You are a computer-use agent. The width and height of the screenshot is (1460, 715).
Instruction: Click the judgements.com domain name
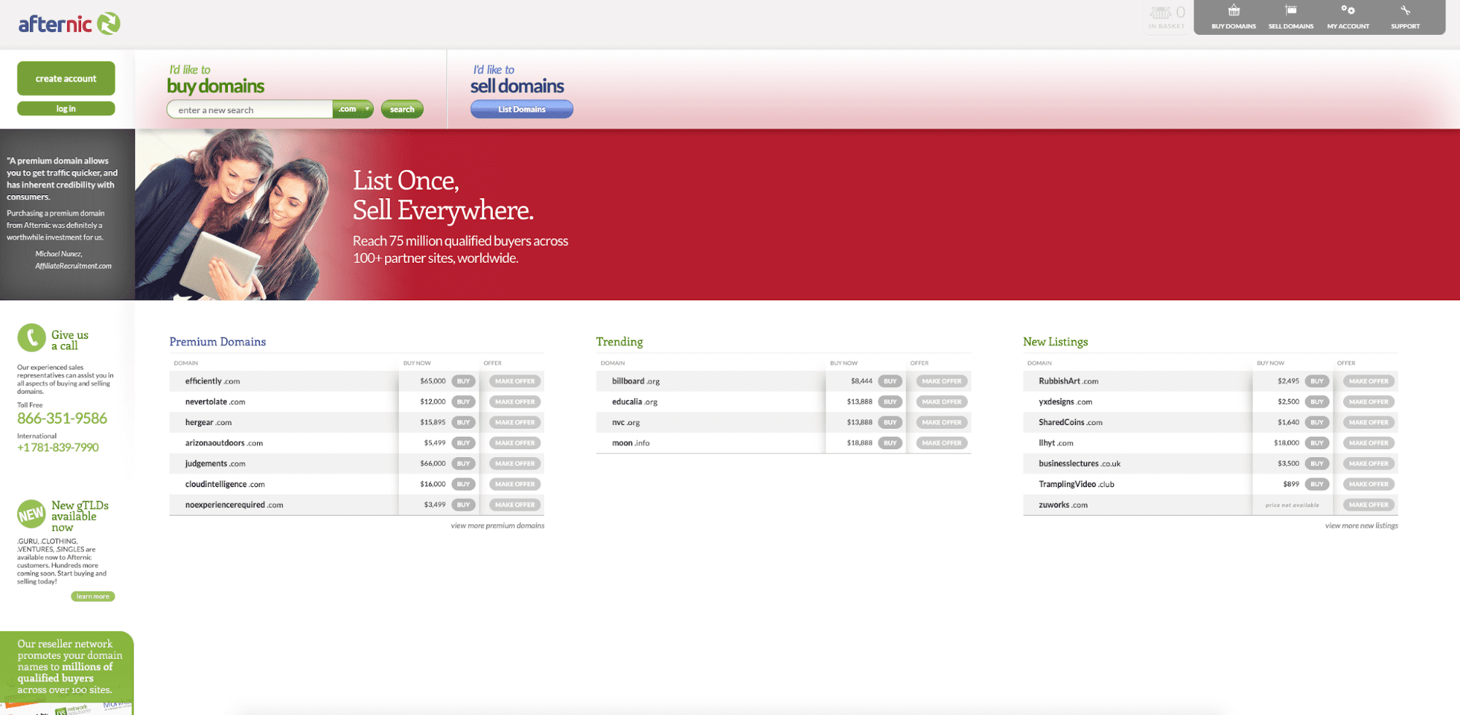pos(215,464)
